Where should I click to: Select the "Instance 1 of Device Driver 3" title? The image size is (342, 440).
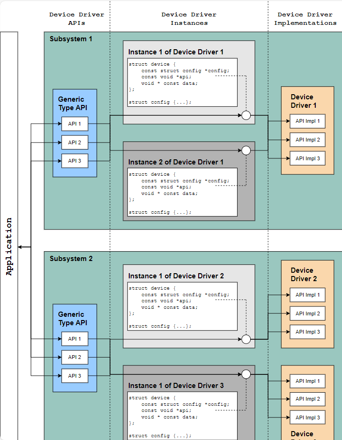[176, 386]
